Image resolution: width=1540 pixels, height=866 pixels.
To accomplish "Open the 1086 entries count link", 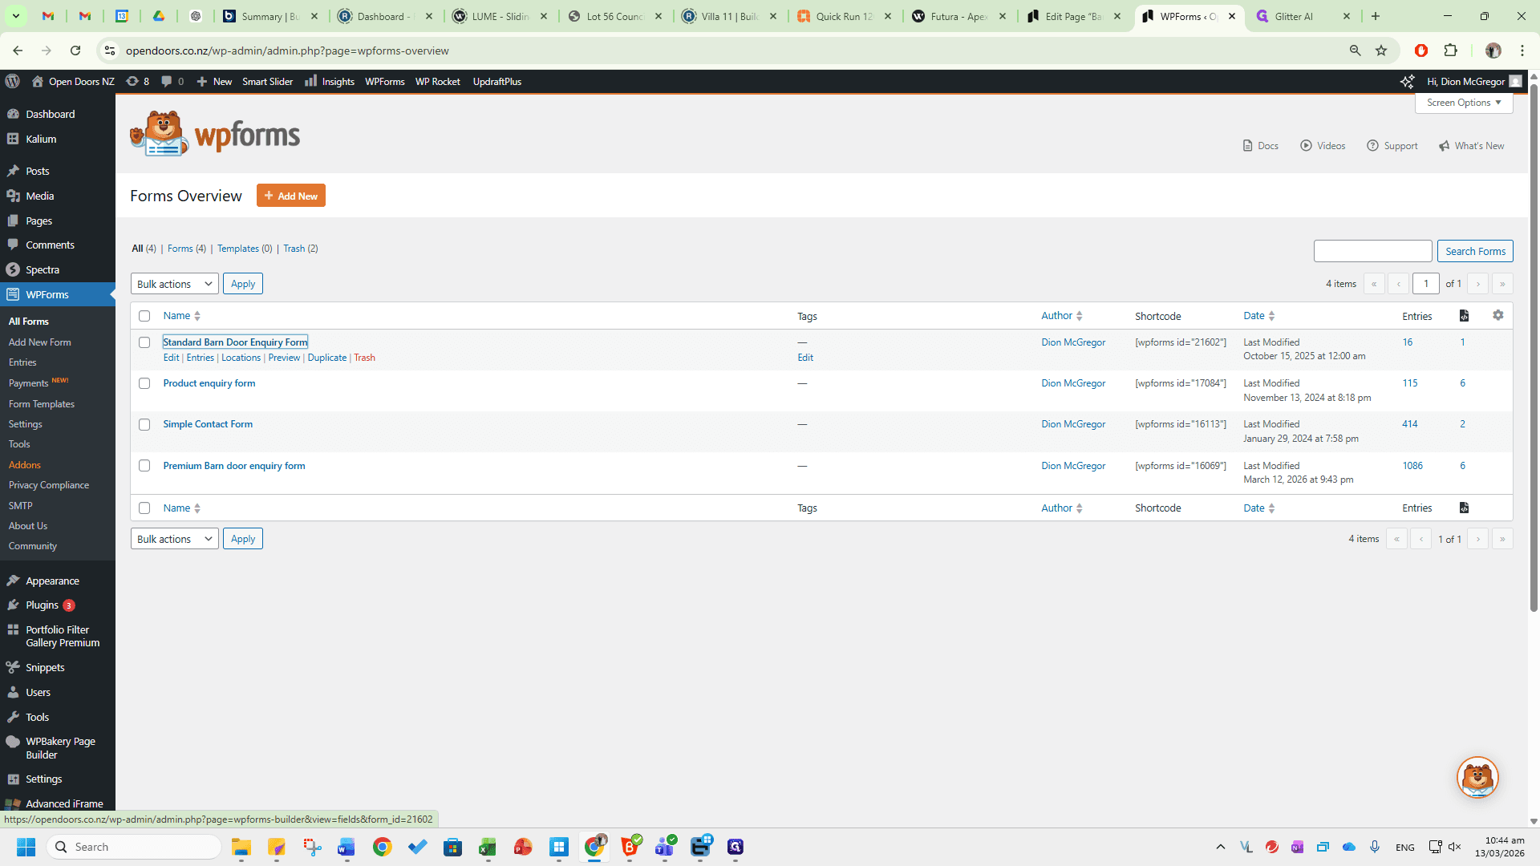I will coord(1412,466).
